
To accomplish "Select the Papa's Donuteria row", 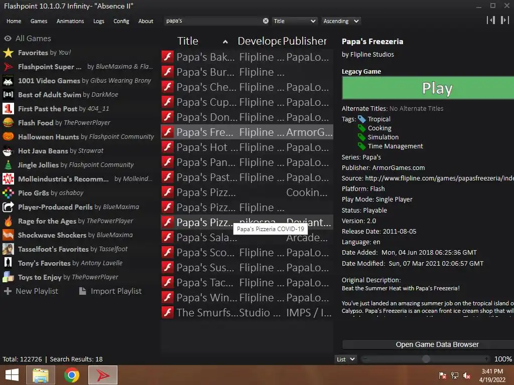I will tap(247, 117).
